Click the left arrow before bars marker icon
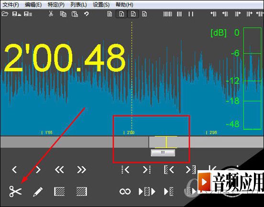Screen dimensions: 264x207 [213, 14]
